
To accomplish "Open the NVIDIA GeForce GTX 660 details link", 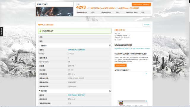I will coord(76,50).
